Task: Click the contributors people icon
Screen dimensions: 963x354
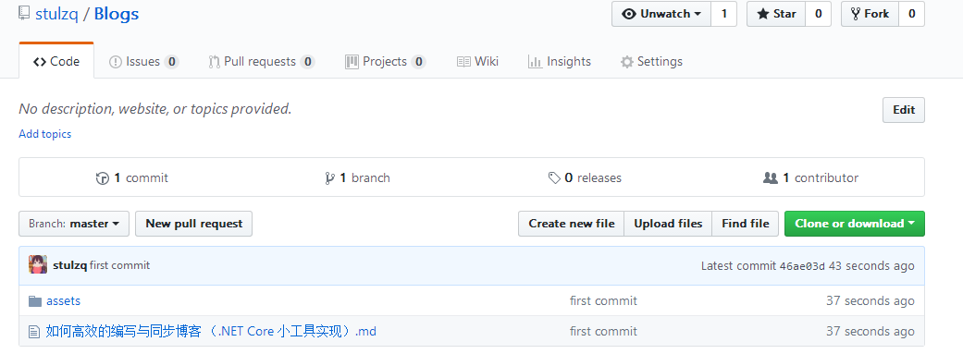Action: point(771,177)
